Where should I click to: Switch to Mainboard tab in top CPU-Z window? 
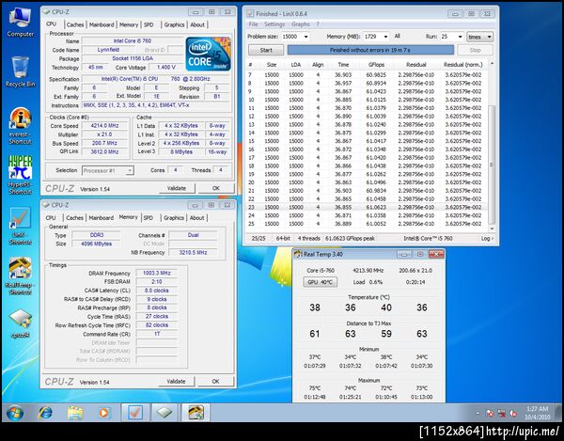click(102, 24)
